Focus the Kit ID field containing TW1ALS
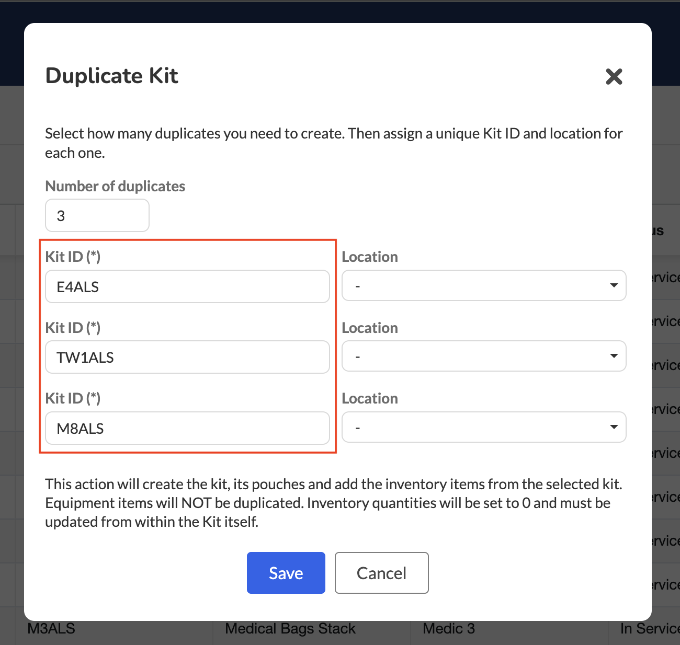Viewport: 680px width, 645px height. click(187, 357)
